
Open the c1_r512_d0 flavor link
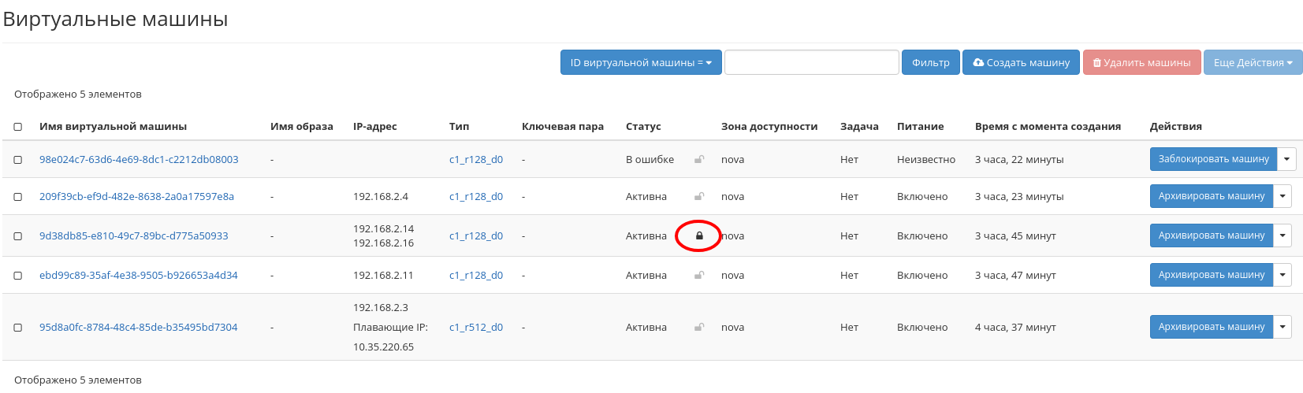click(475, 327)
